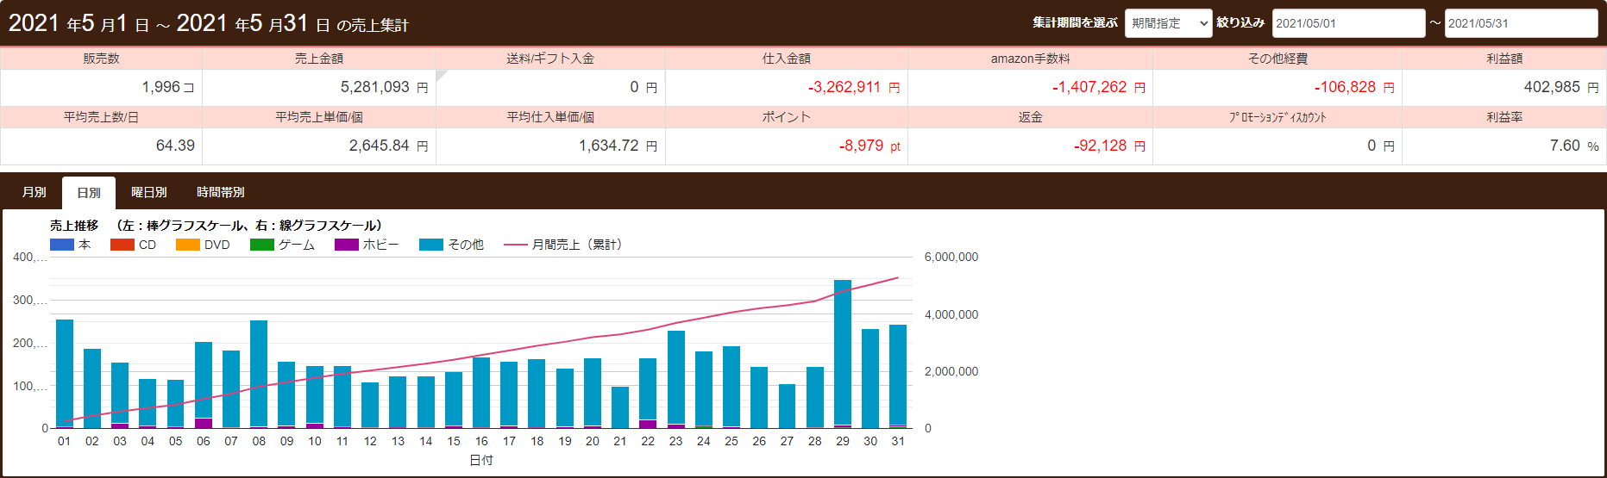The height and width of the screenshot is (478, 1607).
Task: Toggle the 月間売上（累計） line legend
Action: point(515,245)
